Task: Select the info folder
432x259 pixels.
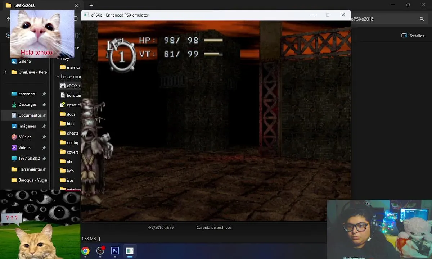Action: point(67,171)
